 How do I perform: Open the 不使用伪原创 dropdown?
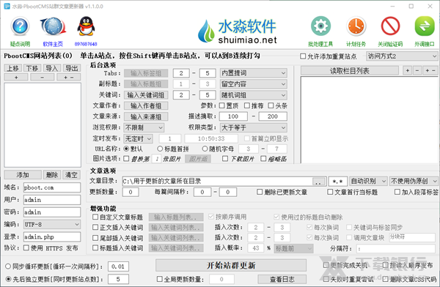pyautogui.click(x=414, y=182)
